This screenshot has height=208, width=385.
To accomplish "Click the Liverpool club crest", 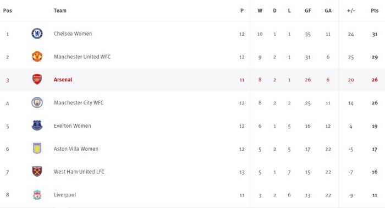I will pos(37,194).
